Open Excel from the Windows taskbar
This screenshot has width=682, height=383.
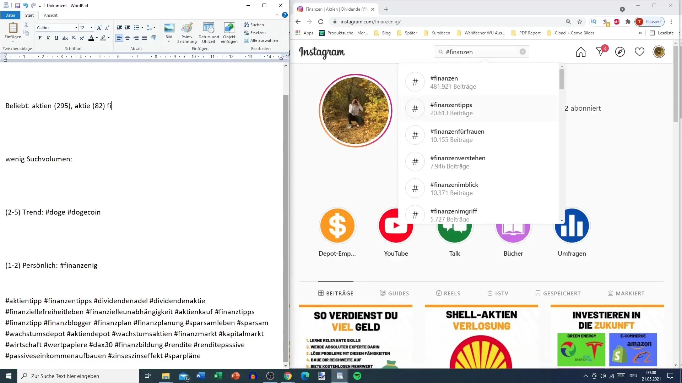tap(218, 376)
